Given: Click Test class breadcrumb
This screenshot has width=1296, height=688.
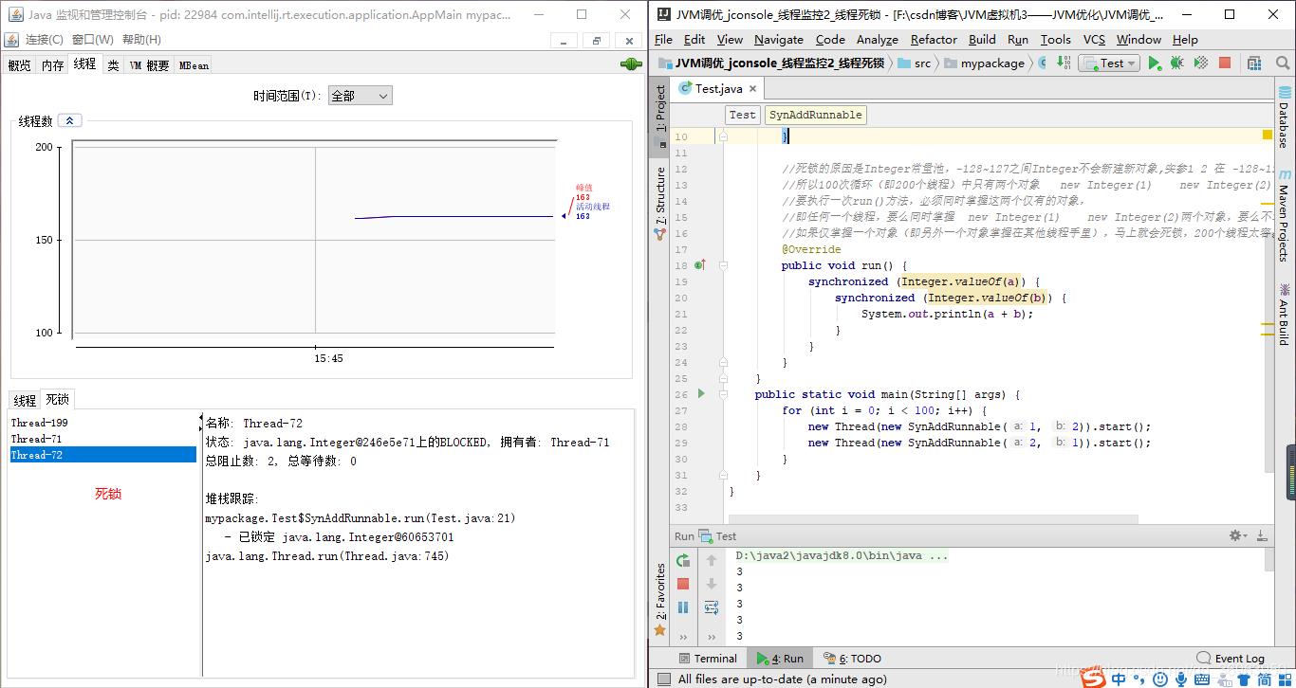Looking at the screenshot, I should click(743, 115).
